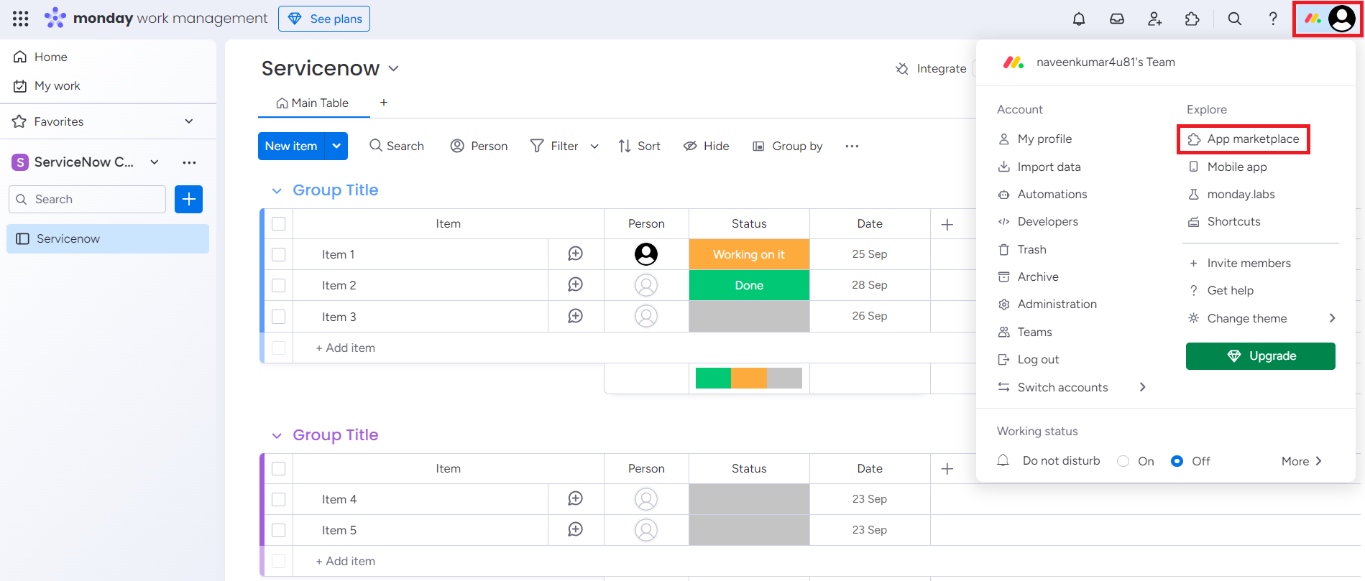Click New item button
Image resolution: width=1365 pixels, height=581 pixels.
291,146
